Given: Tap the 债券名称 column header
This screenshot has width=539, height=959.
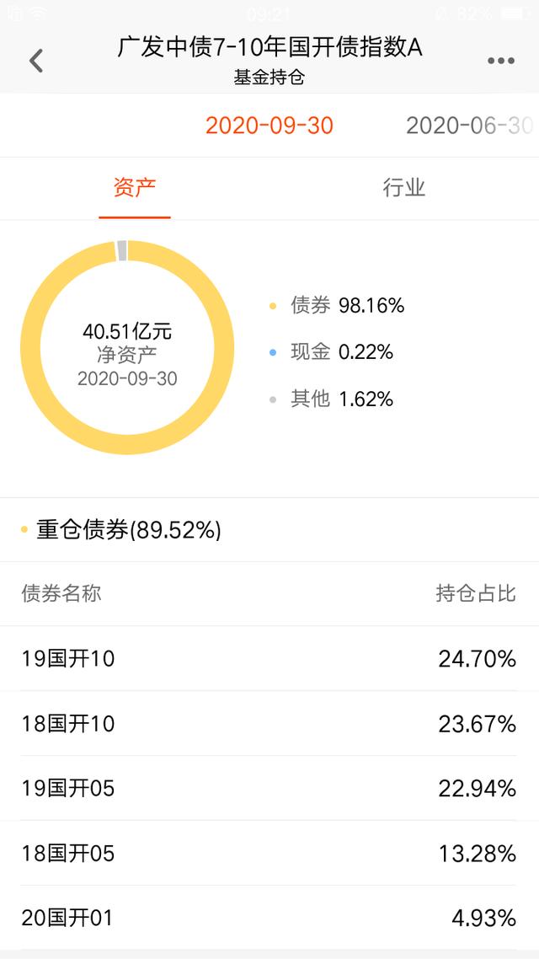Looking at the screenshot, I should [61, 593].
